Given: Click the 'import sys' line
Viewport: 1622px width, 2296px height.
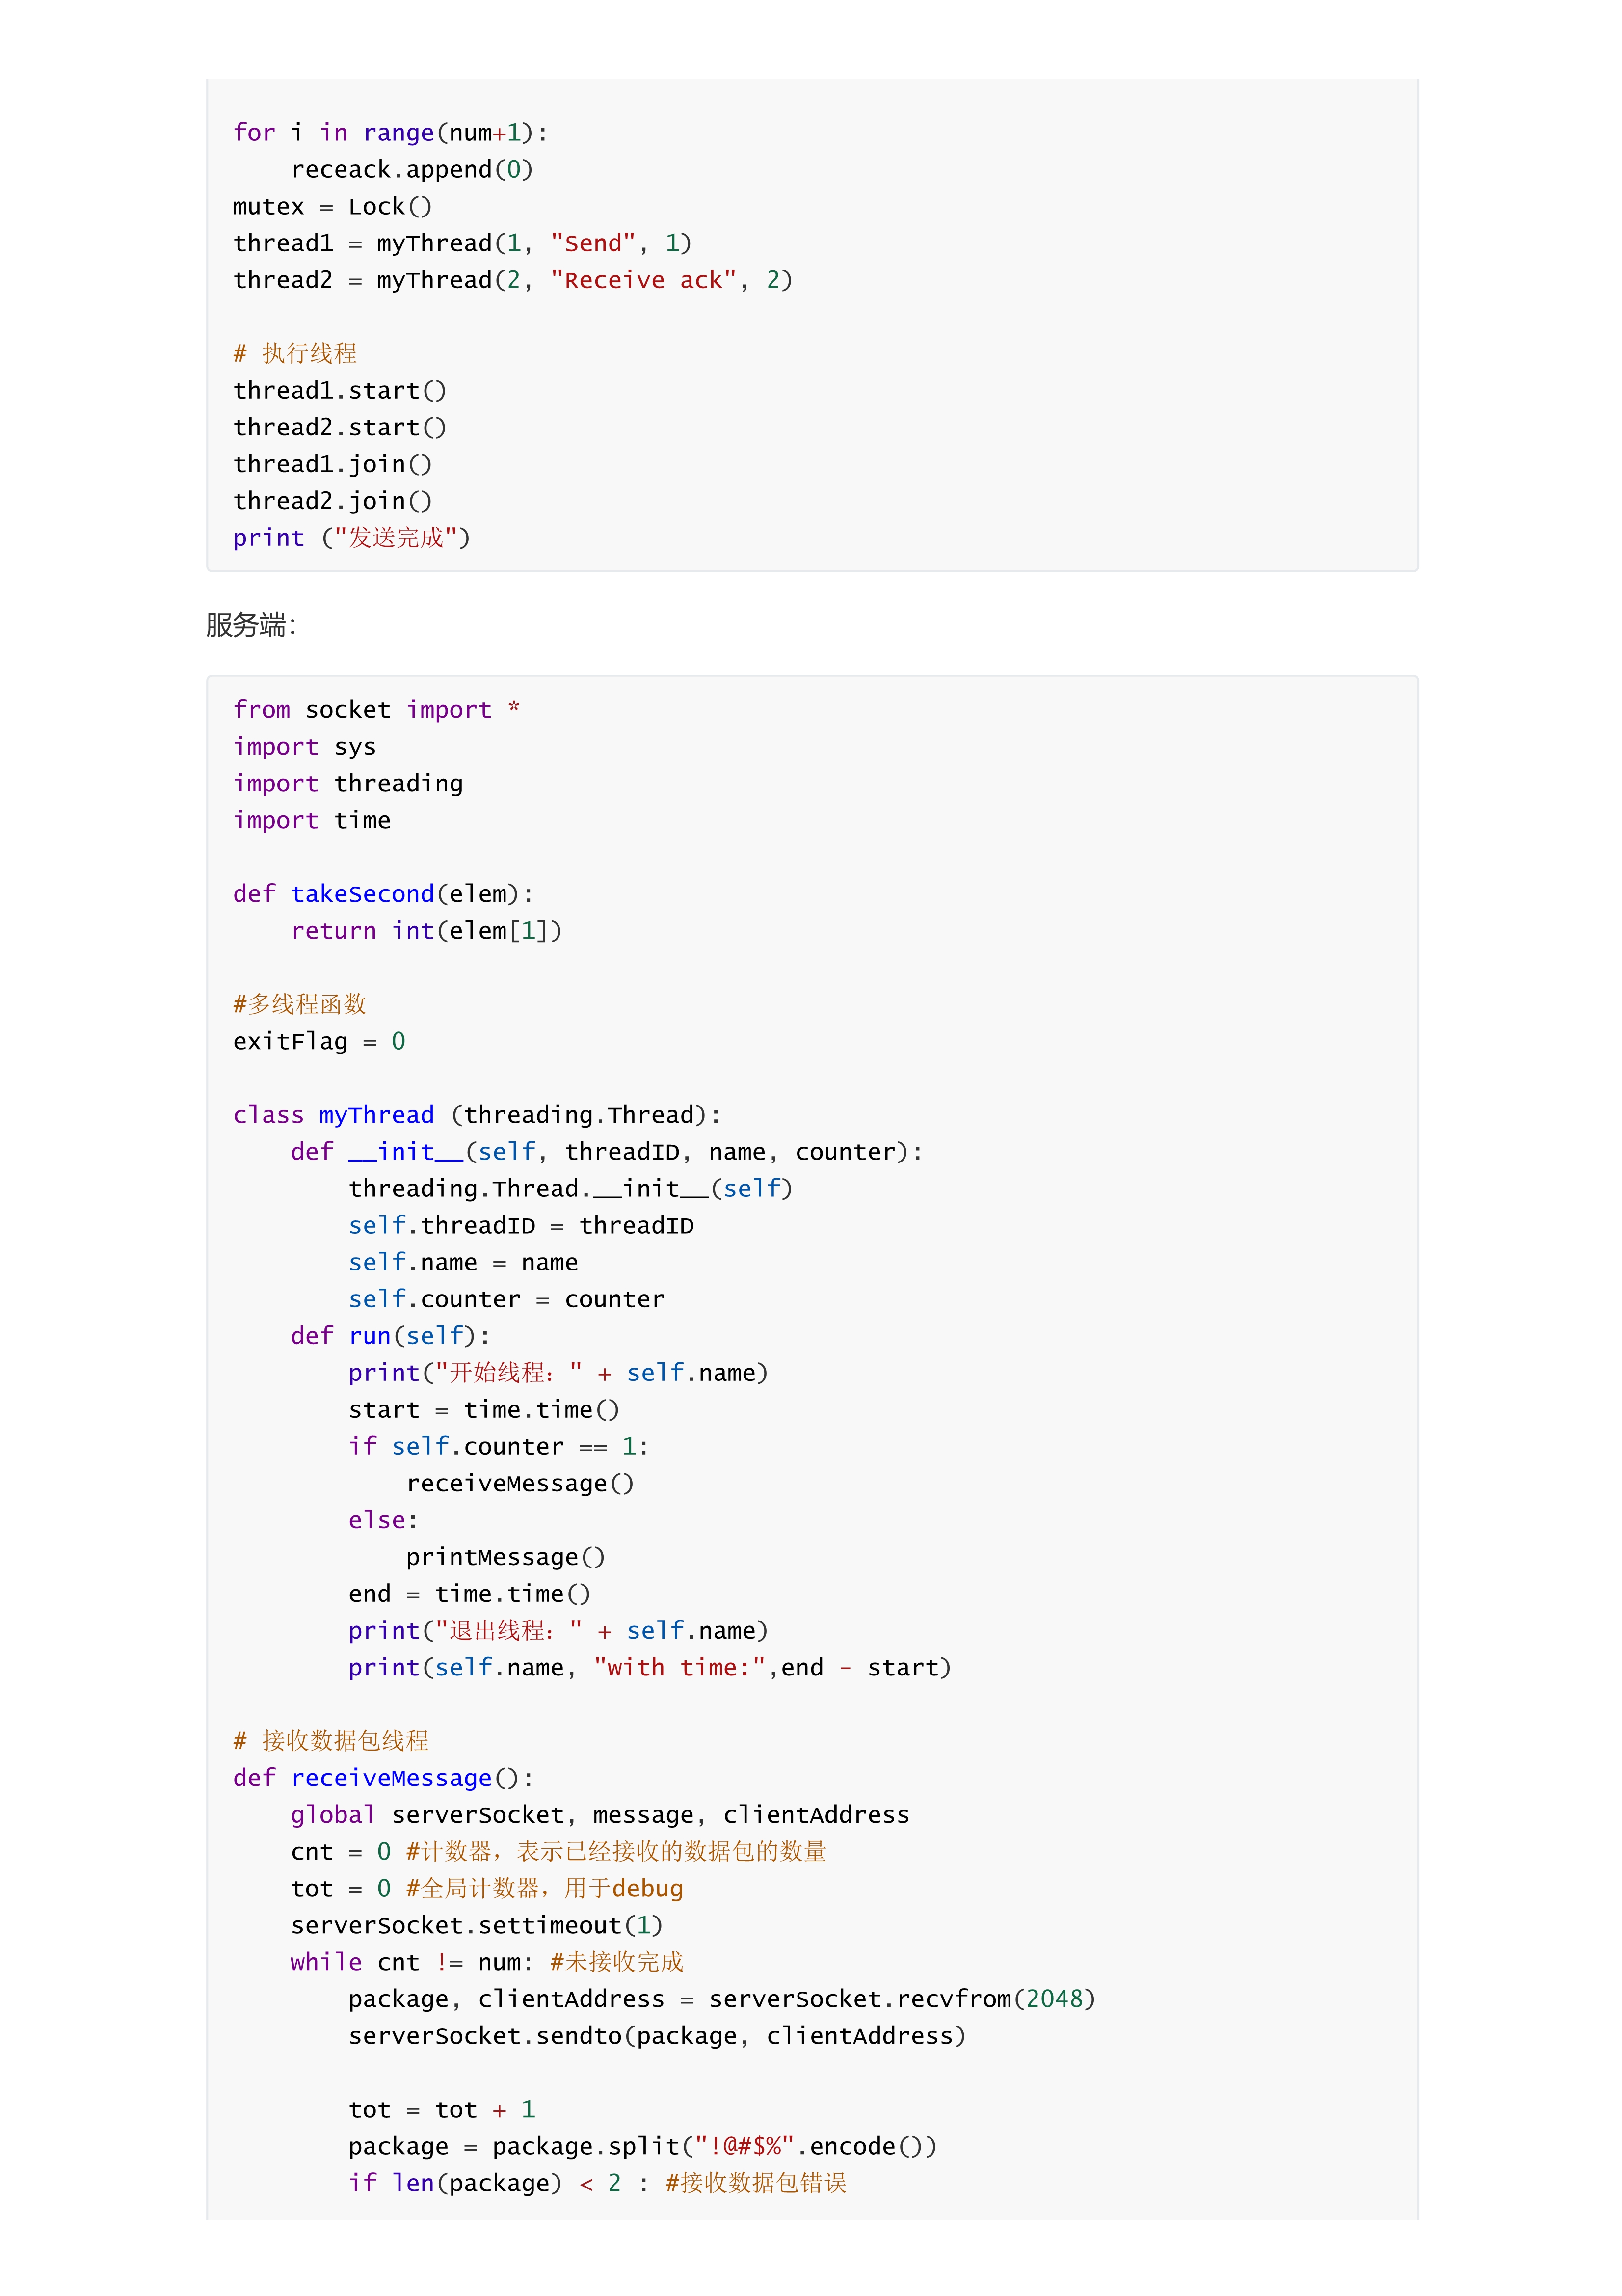Looking at the screenshot, I should [x=304, y=747].
